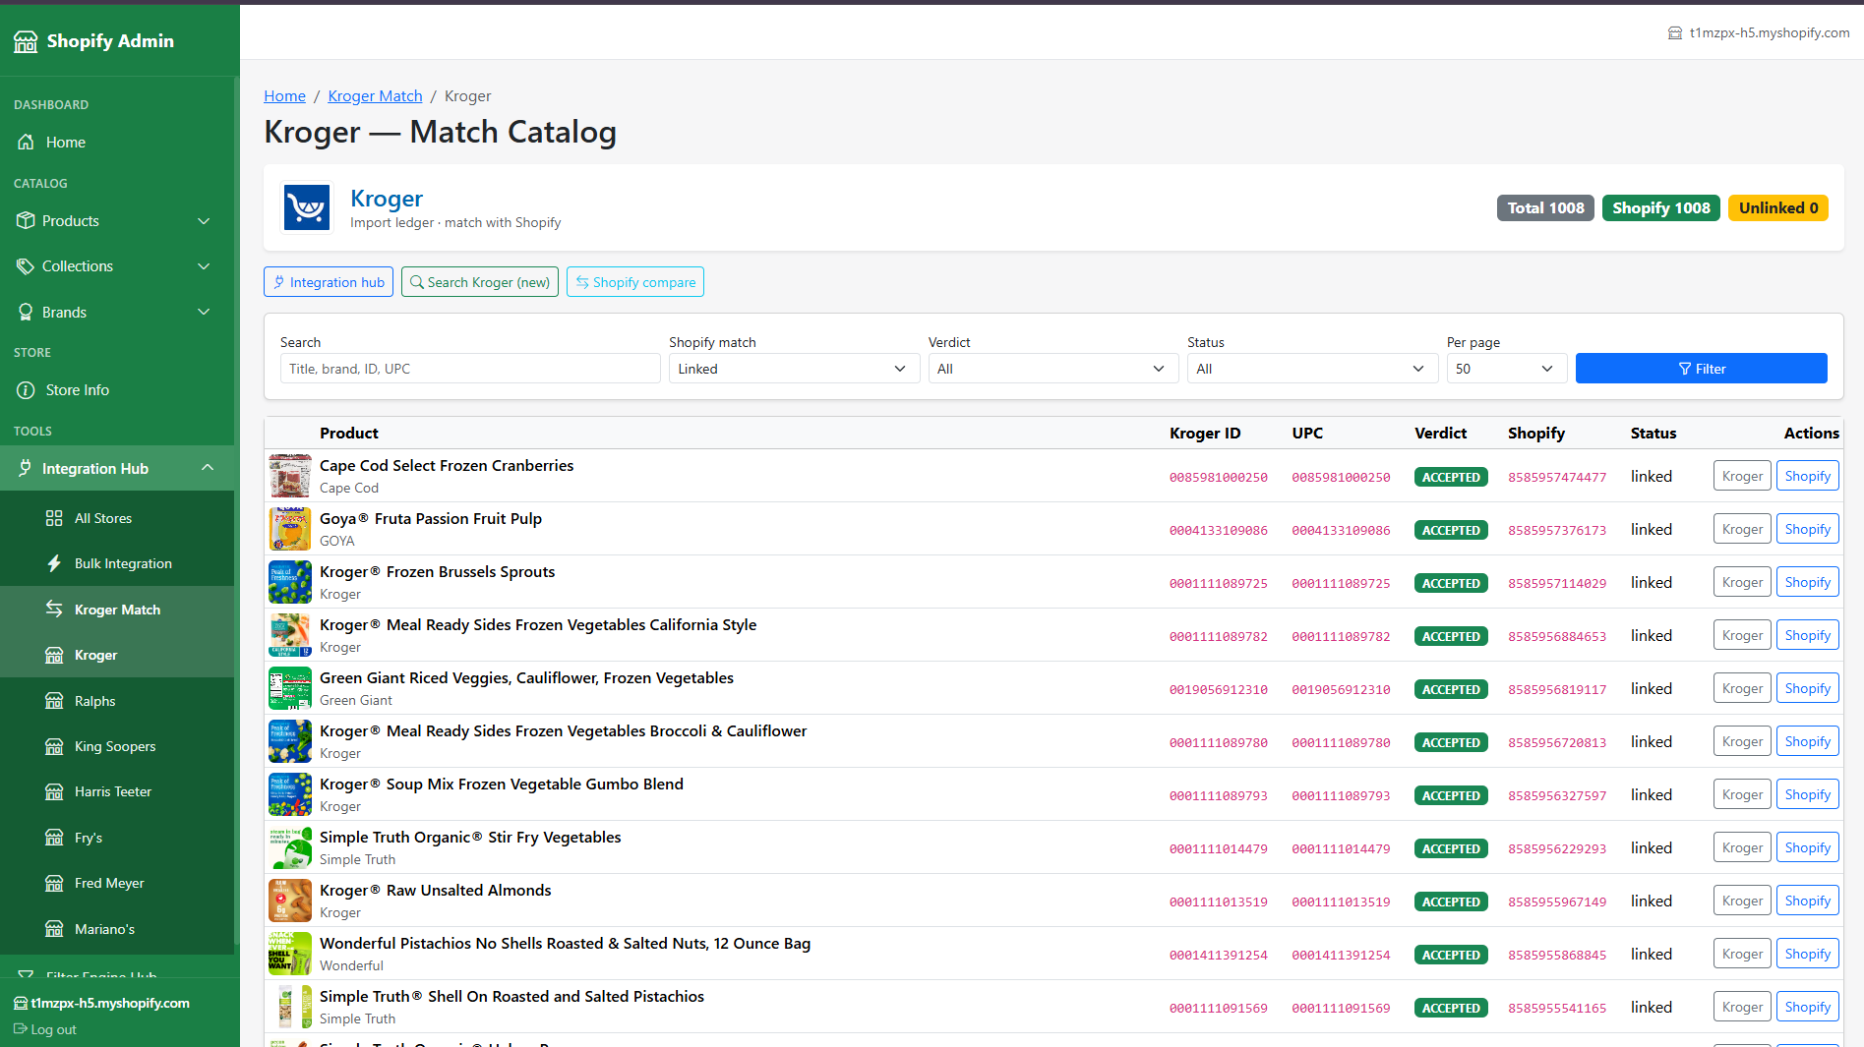The width and height of the screenshot is (1864, 1047).
Task: Click UPC 0001111014479
Action: click(x=1342, y=848)
